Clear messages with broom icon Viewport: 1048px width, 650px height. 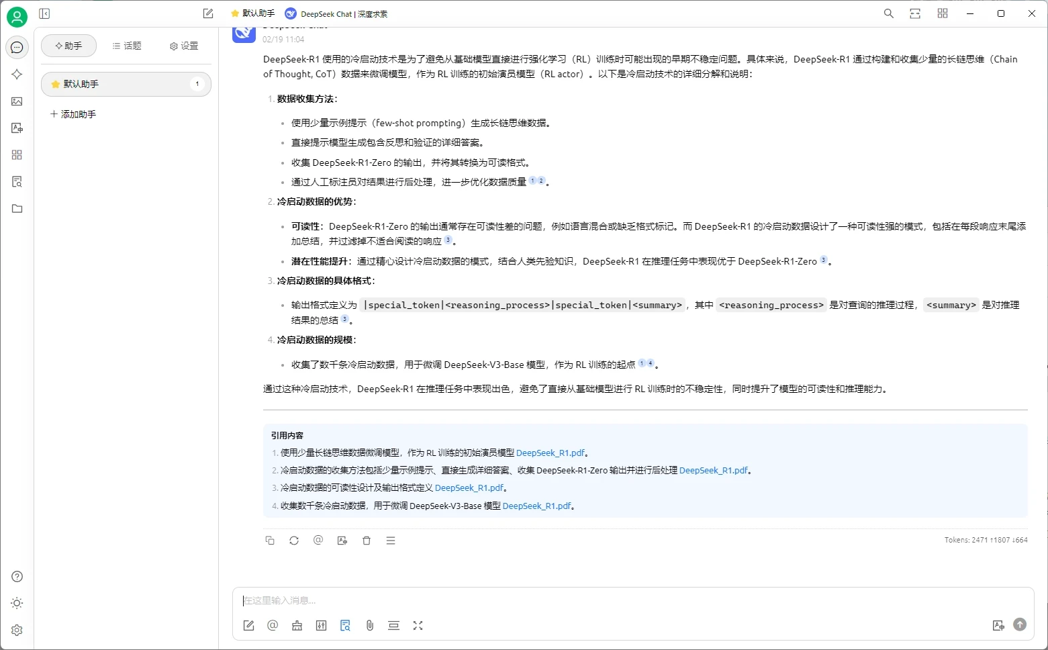coord(297,625)
